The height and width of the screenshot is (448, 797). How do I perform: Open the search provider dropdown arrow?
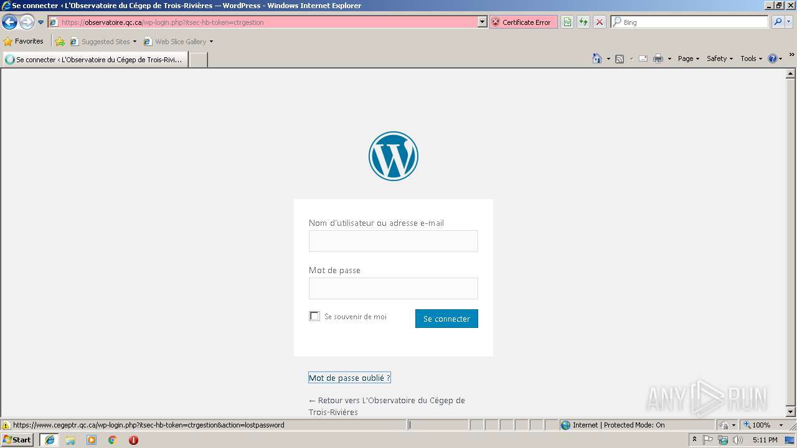(789, 22)
